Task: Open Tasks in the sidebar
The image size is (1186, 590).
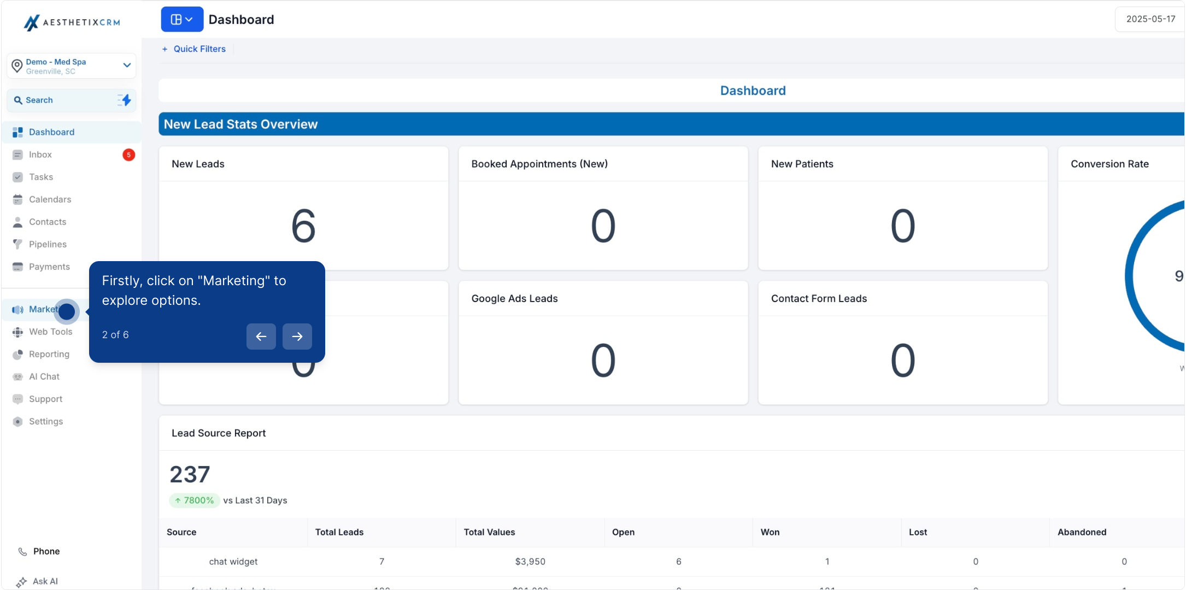Action: 72,177
